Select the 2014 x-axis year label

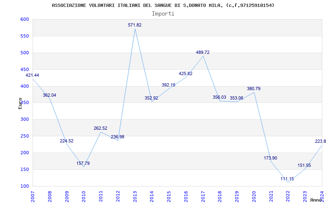pos(152,197)
